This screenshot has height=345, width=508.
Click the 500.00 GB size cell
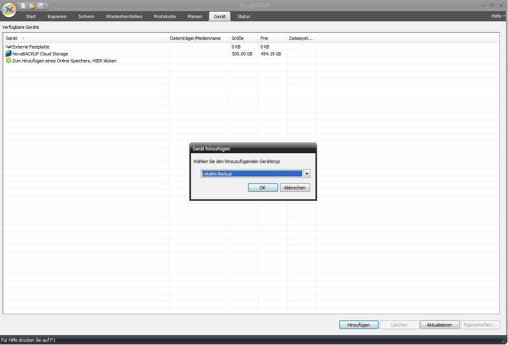(242, 54)
